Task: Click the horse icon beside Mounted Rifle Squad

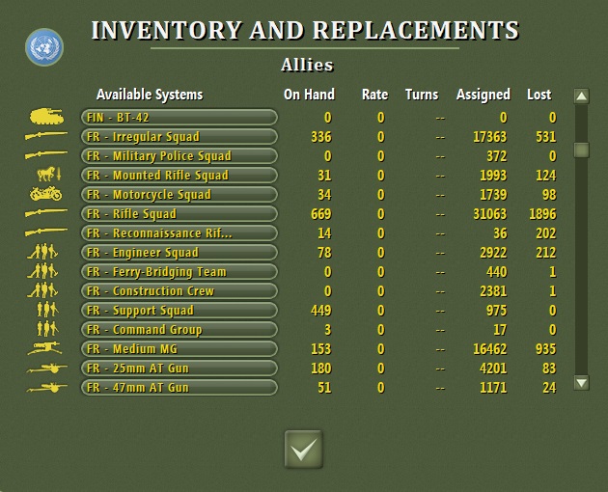Action: pyautogui.click(x=49, y=174)
